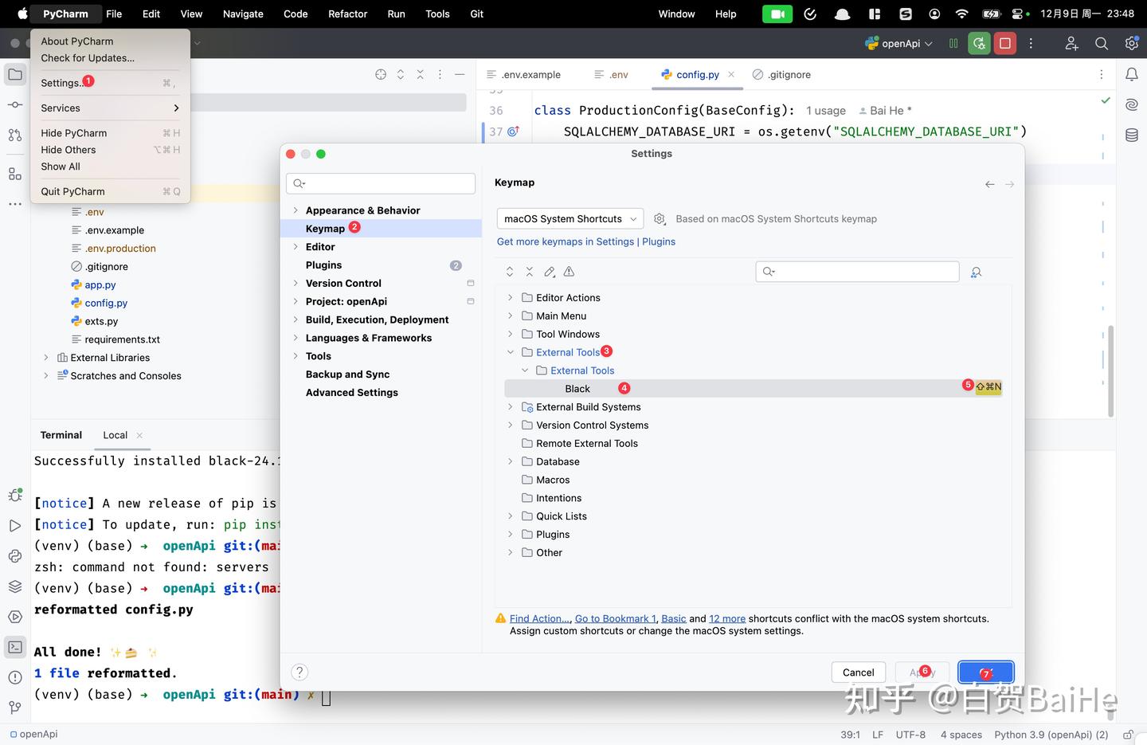
Task: Collapse the External Tools group
Action: pyautogui.click(x=510, y=351)
